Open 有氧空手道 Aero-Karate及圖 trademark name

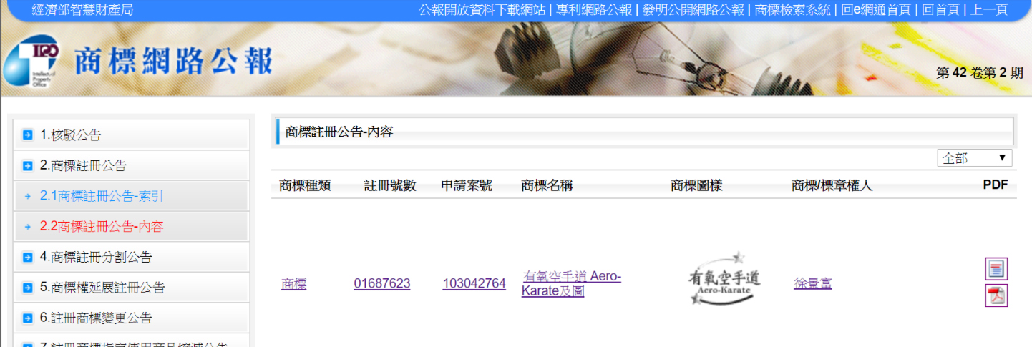[572, 284]
